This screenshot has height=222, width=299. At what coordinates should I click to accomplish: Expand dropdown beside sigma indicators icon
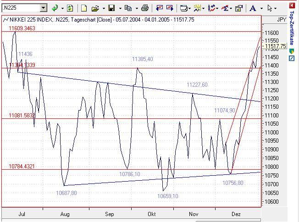tap(231, 8)
